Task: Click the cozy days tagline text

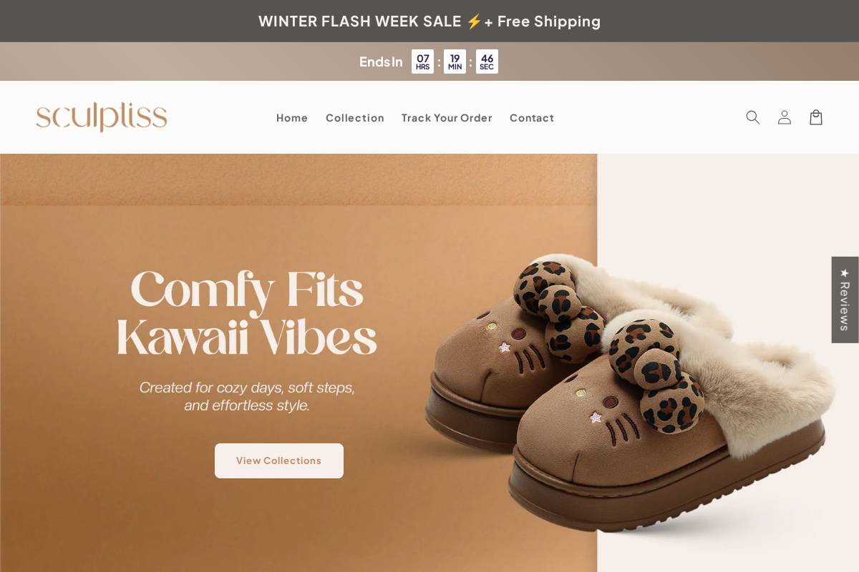Action: 247,396
